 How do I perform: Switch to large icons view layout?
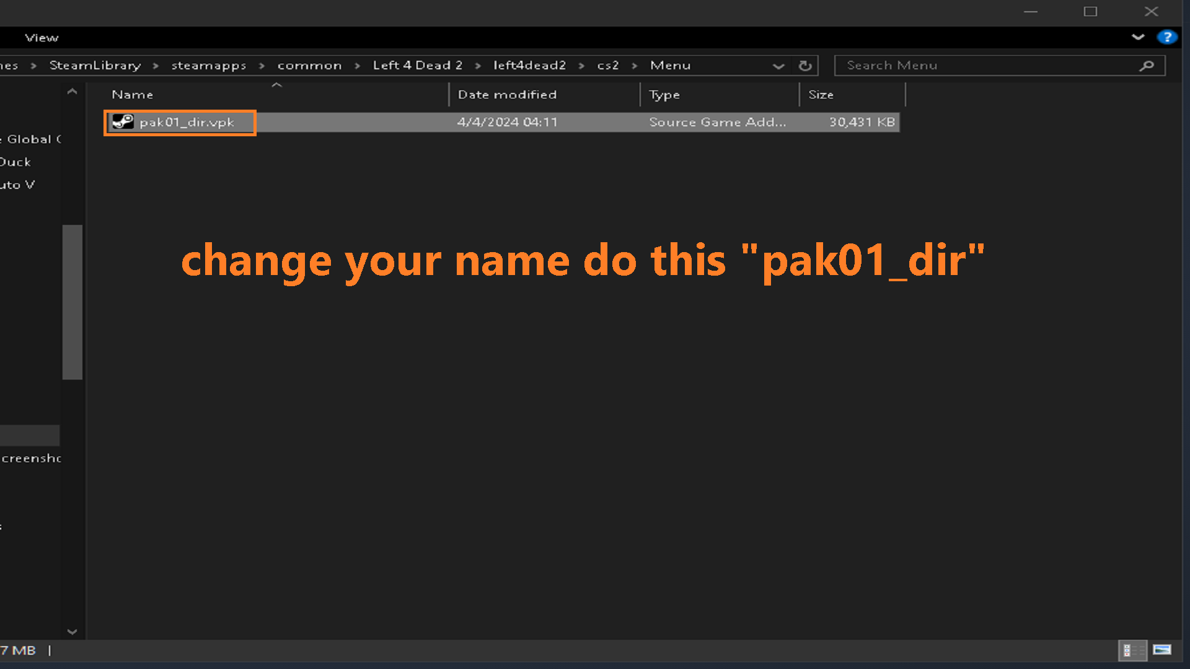1162,650
